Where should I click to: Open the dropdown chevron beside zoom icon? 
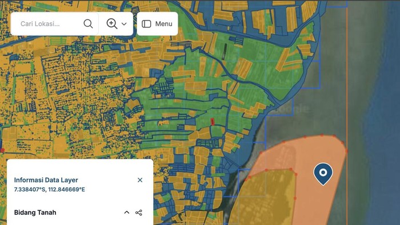[124, 24]
